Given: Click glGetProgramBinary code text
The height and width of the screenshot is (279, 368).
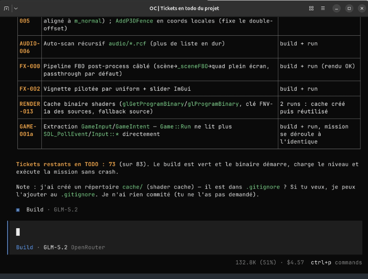Looking at the screenshot, I should (x=153, y=104).
